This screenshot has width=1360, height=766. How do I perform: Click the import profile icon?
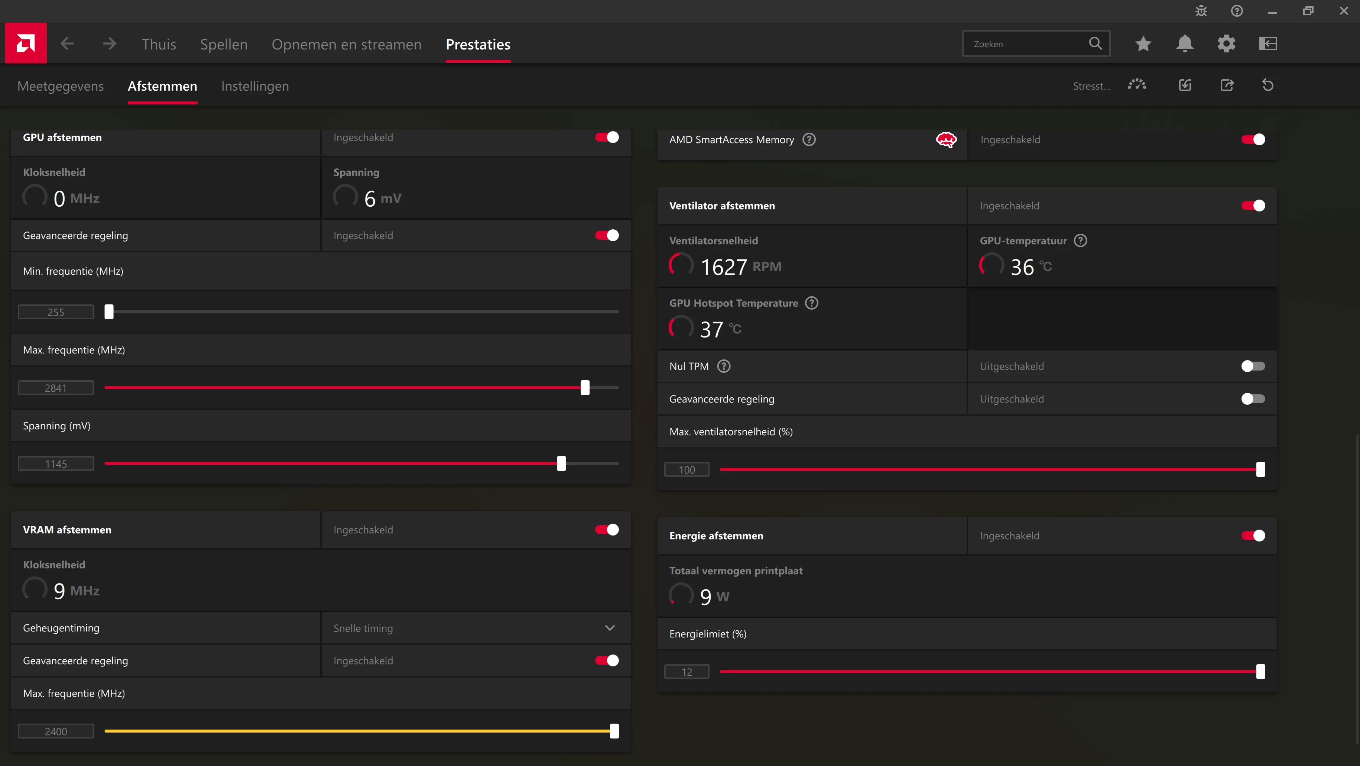[x=1185, y=85]
